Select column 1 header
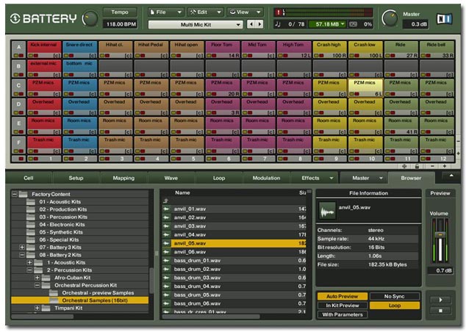 tap(44, 159)
